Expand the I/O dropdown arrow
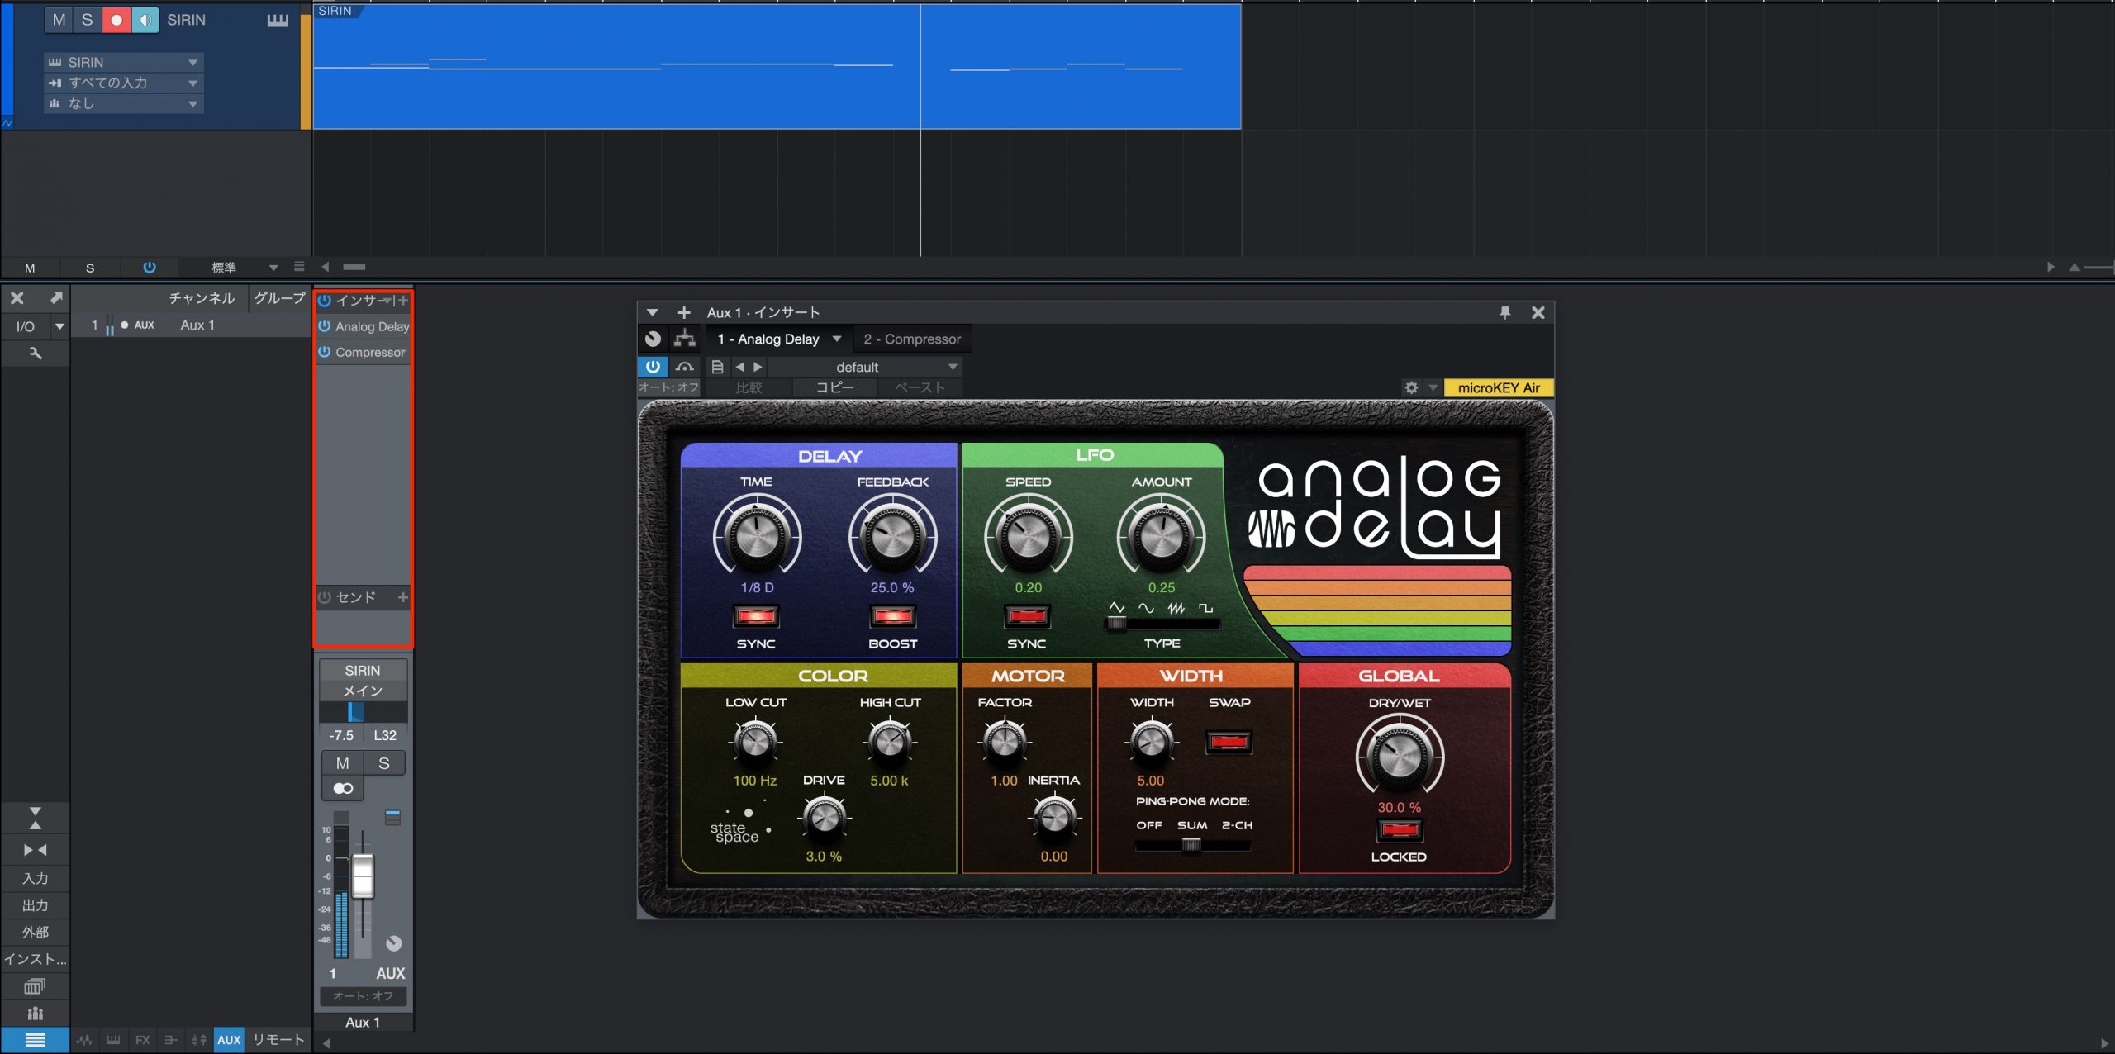Image resolution: width=2115 pixels, height=1054 pixels. click(x=59, y=326)
